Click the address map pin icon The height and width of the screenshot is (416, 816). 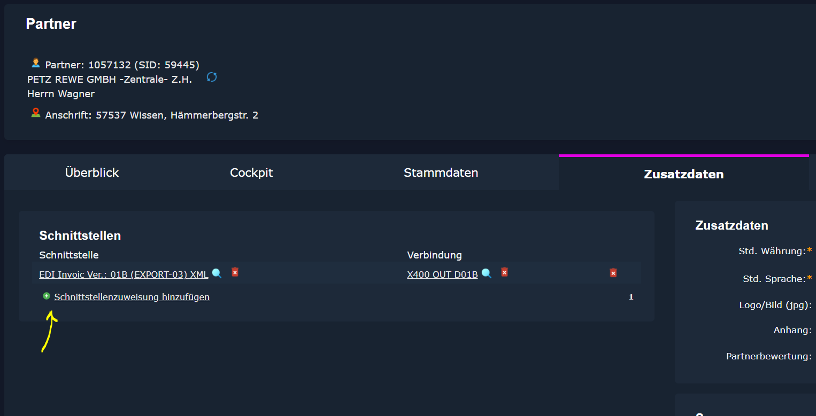pos(36,113)
